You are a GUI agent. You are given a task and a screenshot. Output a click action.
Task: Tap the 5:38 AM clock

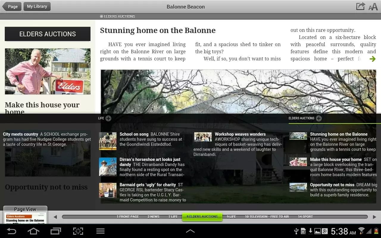[x=343, y=231]
